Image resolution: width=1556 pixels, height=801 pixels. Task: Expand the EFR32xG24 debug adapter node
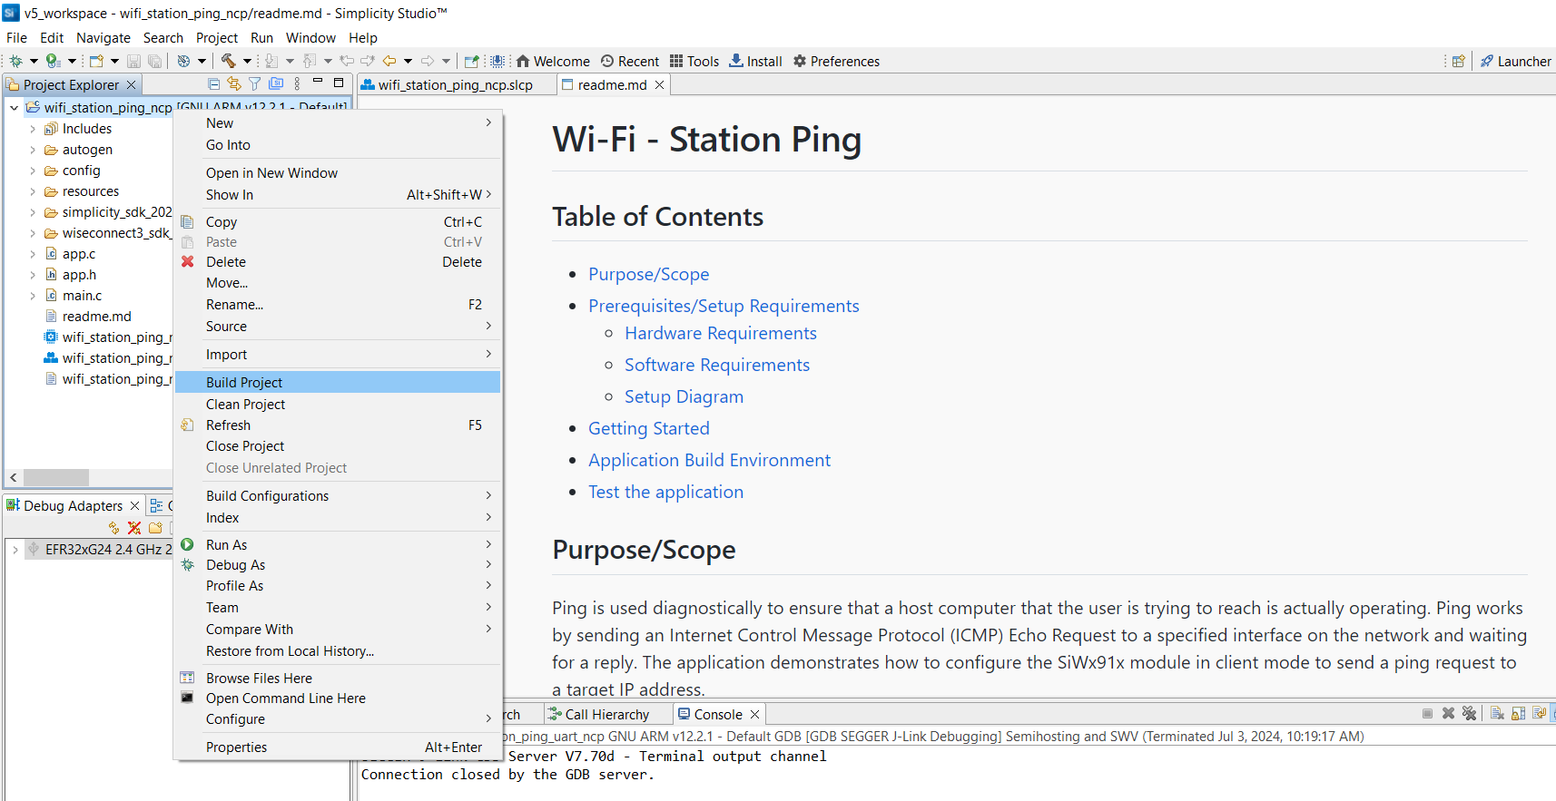(15, 550)
